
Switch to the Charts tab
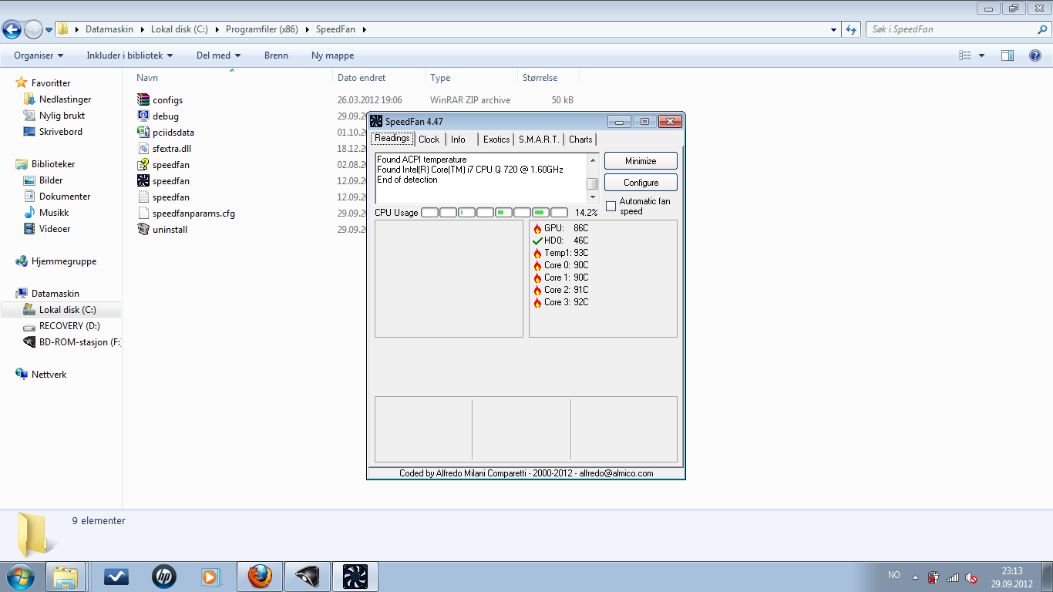tap(580, 140)
